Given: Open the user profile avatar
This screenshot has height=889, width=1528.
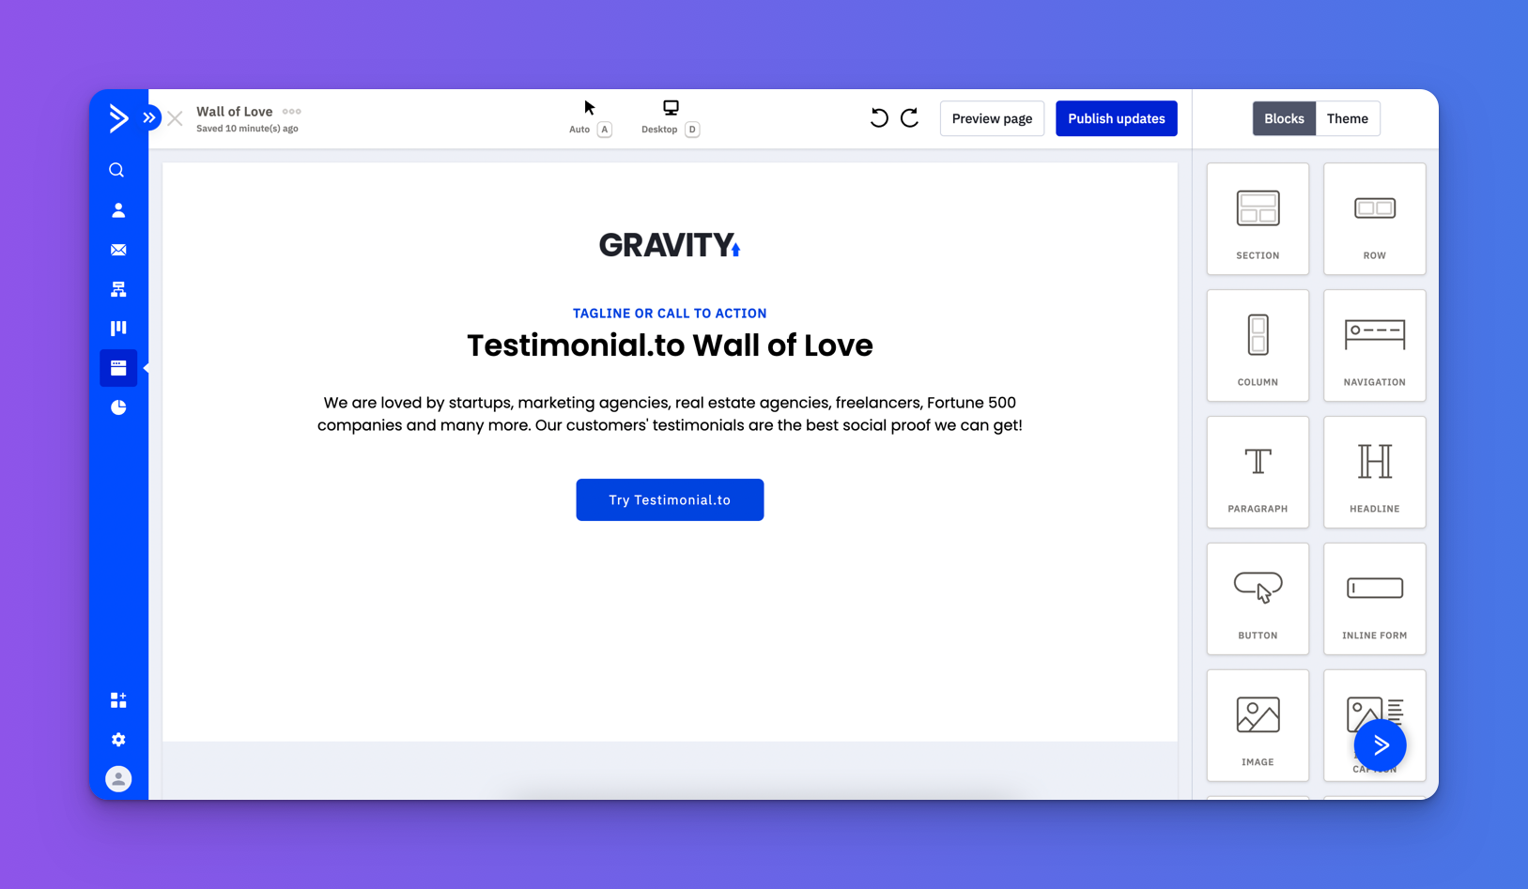Looking at the screenshot, I should pyautogui.click(x=118, y=779).
